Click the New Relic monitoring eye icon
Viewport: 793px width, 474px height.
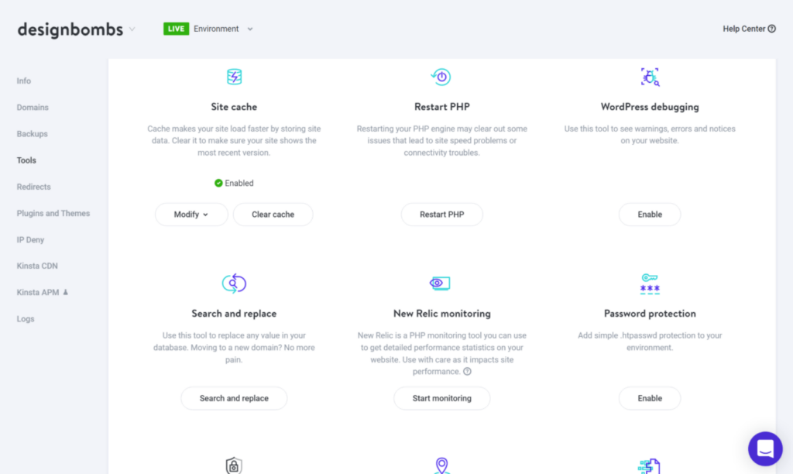pos(441,283)
